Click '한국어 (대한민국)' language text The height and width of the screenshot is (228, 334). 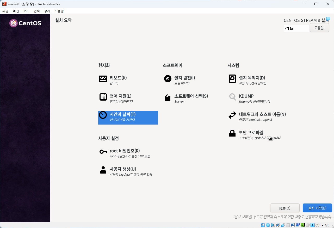click(121, 102)
